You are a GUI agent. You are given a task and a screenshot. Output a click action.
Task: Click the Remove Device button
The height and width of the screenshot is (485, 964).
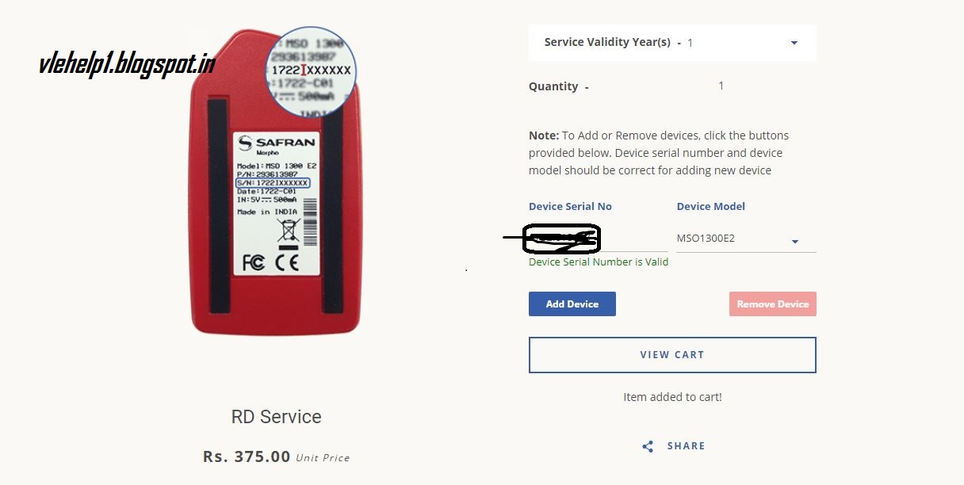click(772, 304)
